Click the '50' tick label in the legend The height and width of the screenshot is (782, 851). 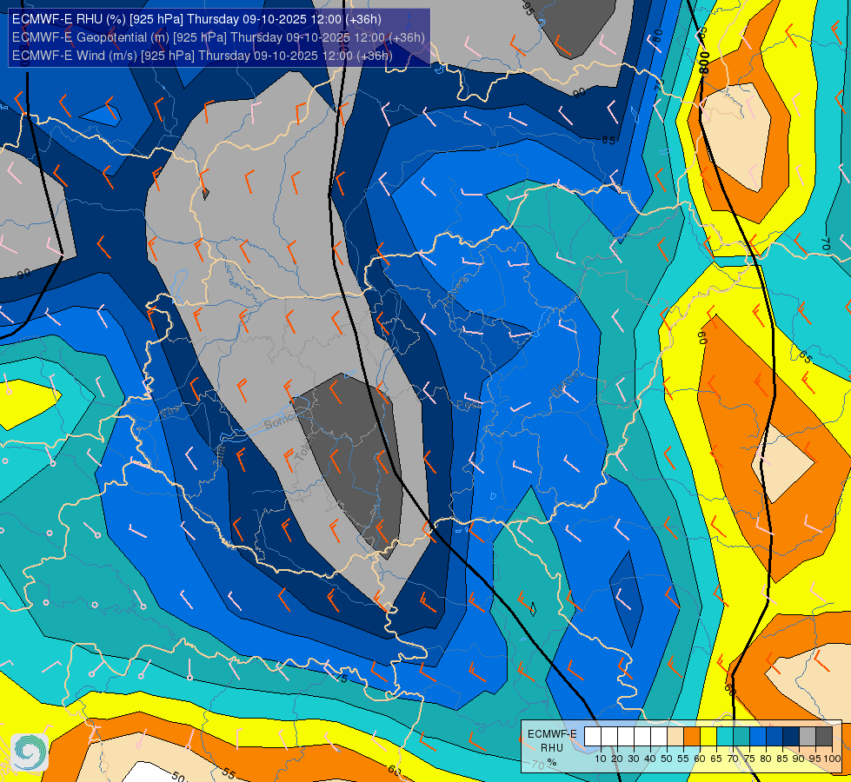667,759
